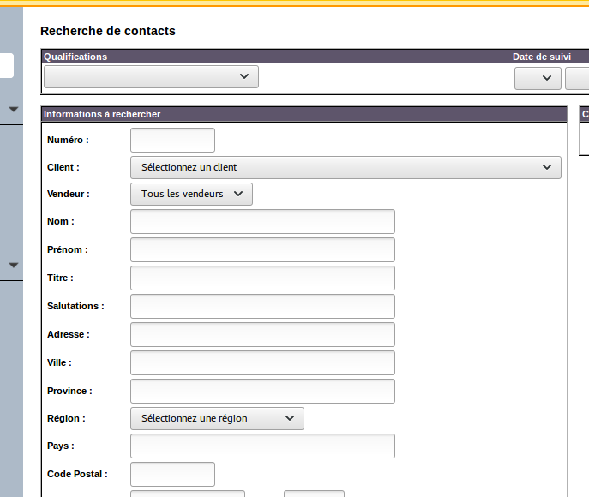The height and width of the screenshot is (497, 589).
Task: Expand the 'Sélectionnez une région' dropdown
Action: (x=217, y=418)
